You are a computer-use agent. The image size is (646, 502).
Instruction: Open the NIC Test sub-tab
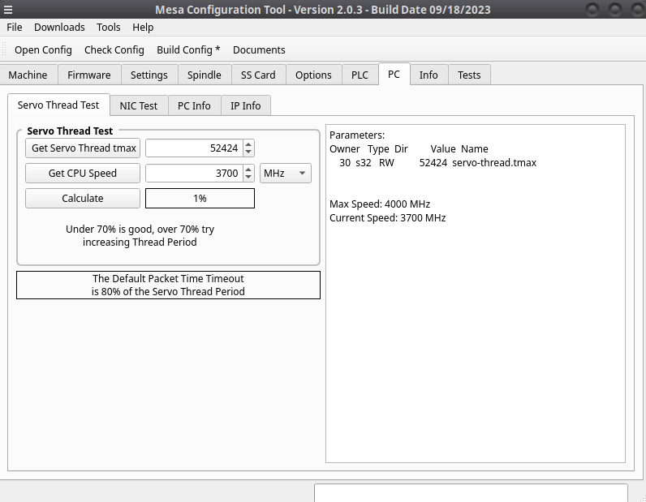139,106
